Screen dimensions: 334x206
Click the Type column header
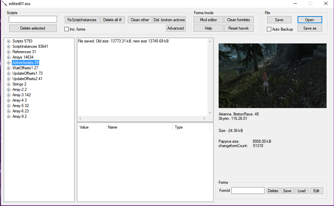(x=191, y=127)
